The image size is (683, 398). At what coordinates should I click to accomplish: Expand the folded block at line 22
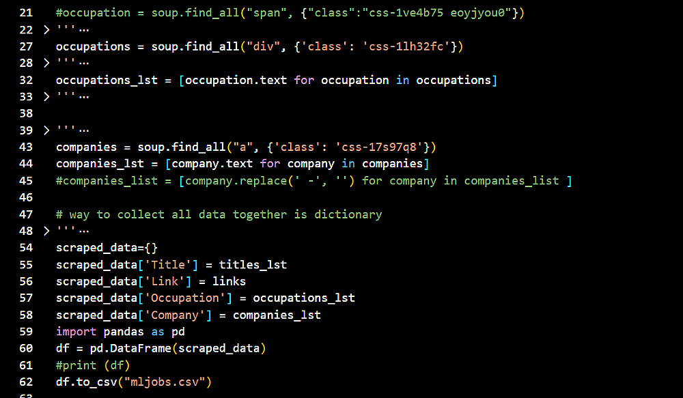pyautogui.click(x=46, y=30)
